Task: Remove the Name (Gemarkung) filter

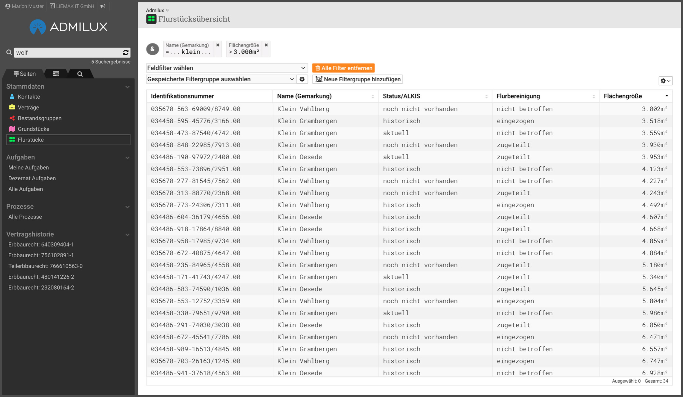Action: tap(218, 45)
